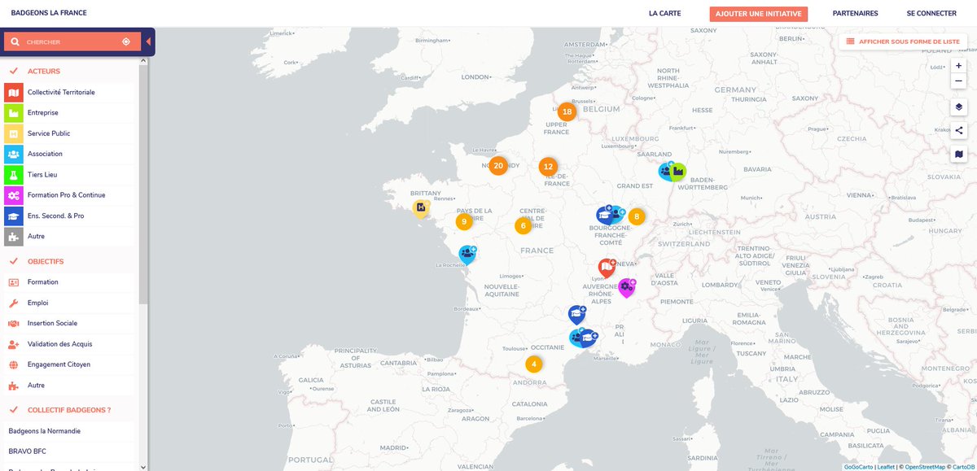
Task: Open SE CONNECTER menu item
Action: click(x=931, y=13)
